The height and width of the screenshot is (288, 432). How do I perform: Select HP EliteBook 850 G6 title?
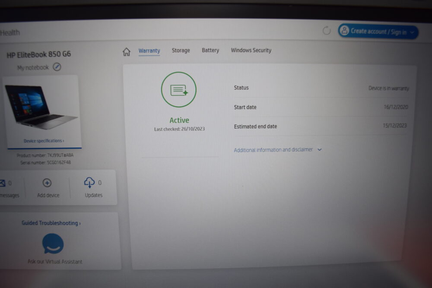pos(38,54)
